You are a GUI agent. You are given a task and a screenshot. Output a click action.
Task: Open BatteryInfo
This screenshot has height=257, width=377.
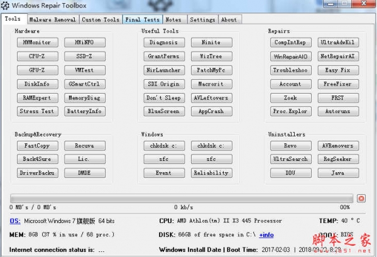pyautogui.click(x=85, y=111)
